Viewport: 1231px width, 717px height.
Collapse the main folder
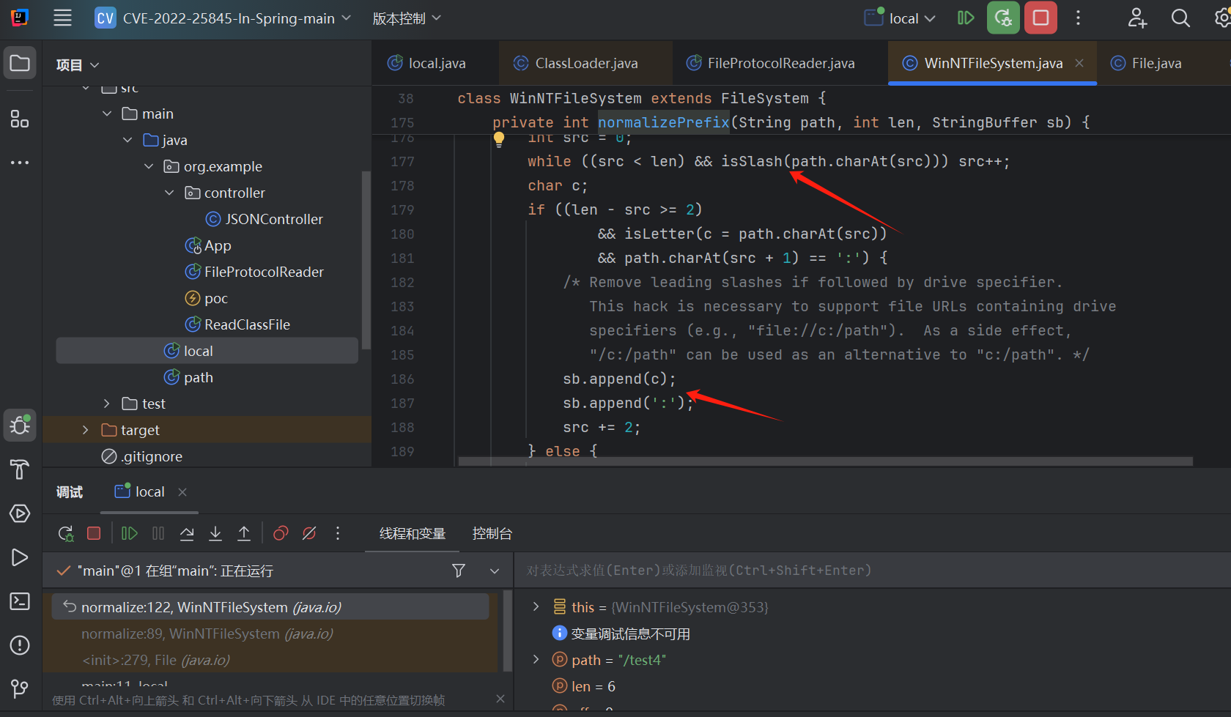(107, 114)
